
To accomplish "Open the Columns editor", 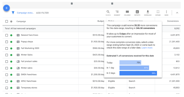I will point(127,13).
